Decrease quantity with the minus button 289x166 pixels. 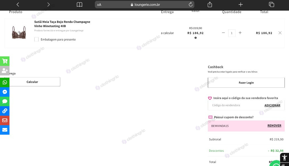223,33
